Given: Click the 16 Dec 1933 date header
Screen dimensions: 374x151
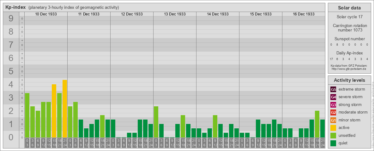Looking at the screenshot, I should point(304,14).
